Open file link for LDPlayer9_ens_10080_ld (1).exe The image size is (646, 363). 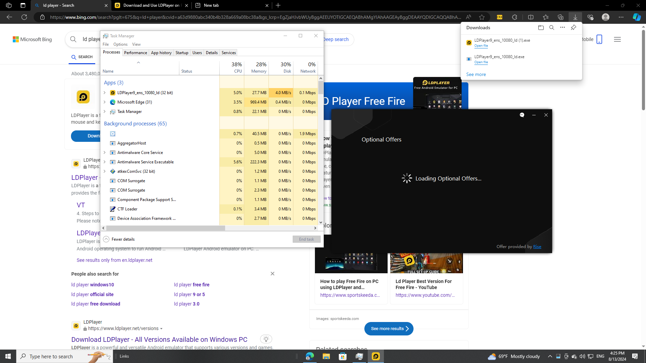(481, 46)
